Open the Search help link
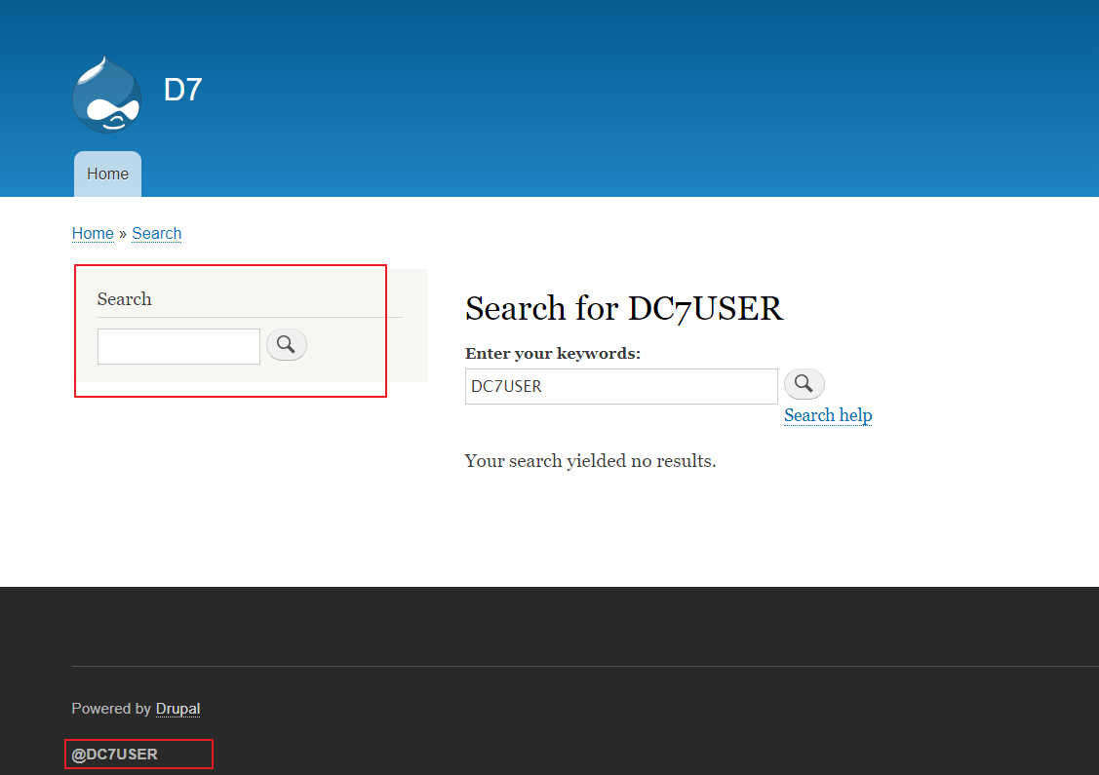The width and height of the screenshot is (1099, 775). [828, 415]
